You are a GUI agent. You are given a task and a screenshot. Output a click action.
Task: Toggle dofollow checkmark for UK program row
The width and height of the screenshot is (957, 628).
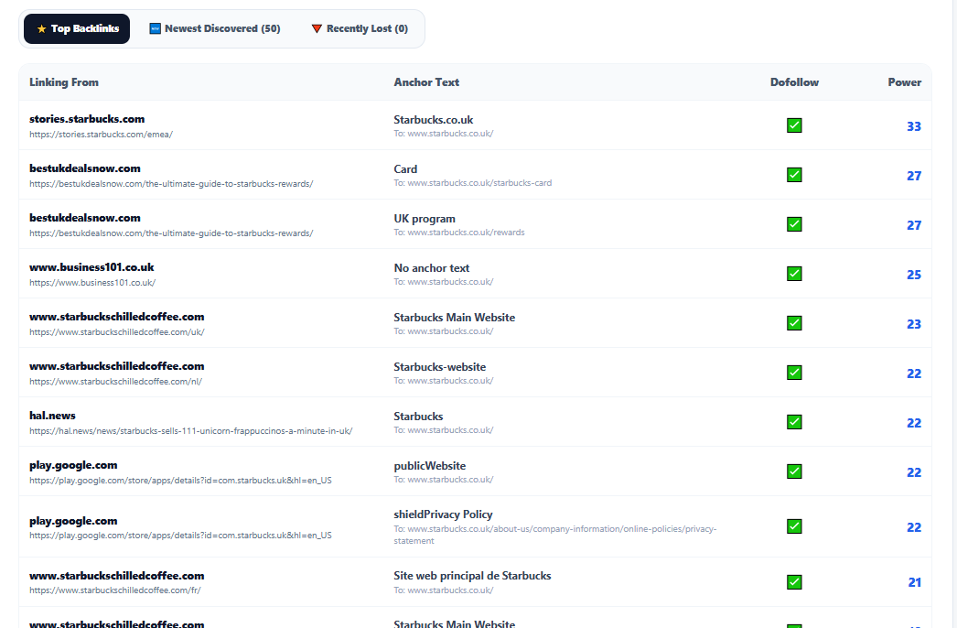[x=794, y=224]
